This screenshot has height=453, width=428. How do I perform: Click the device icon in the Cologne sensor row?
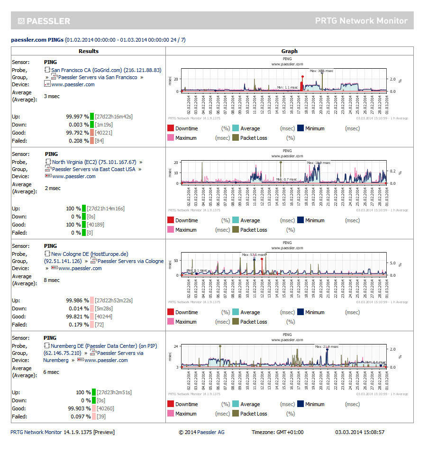click(x=54, y=269)
